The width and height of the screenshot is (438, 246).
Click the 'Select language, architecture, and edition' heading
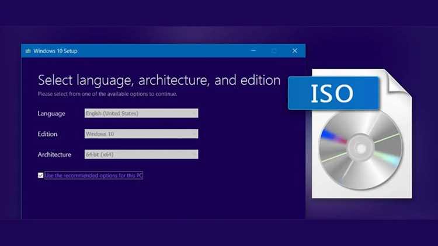click(x=159, y=80)
